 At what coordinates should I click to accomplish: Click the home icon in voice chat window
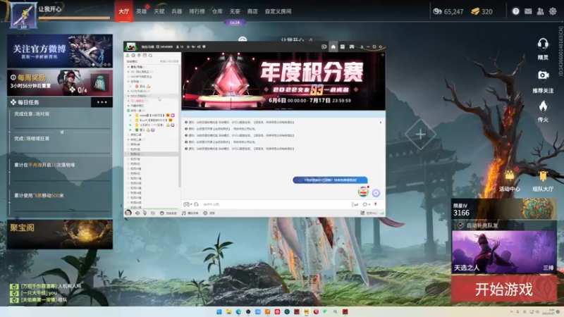click(x=333, y=46)
